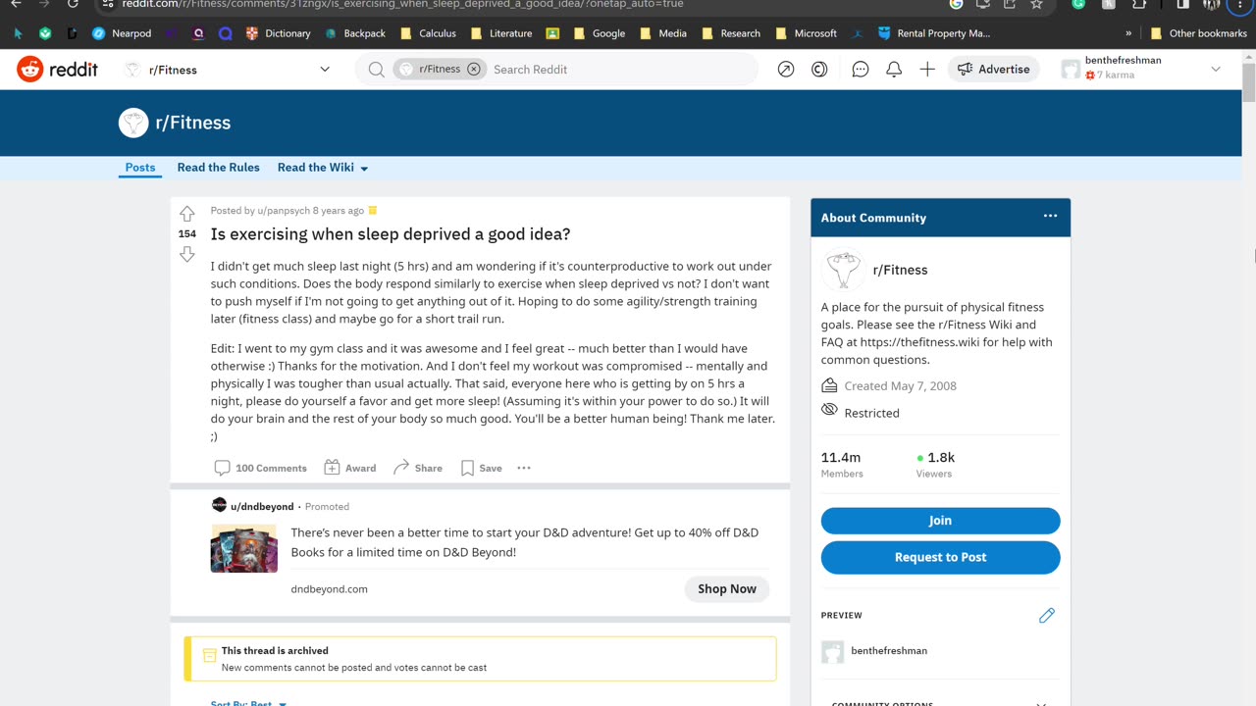Reload the page with the refresh icon
The width and height of the screenshot is (1256, 706).
click(73, 4)
